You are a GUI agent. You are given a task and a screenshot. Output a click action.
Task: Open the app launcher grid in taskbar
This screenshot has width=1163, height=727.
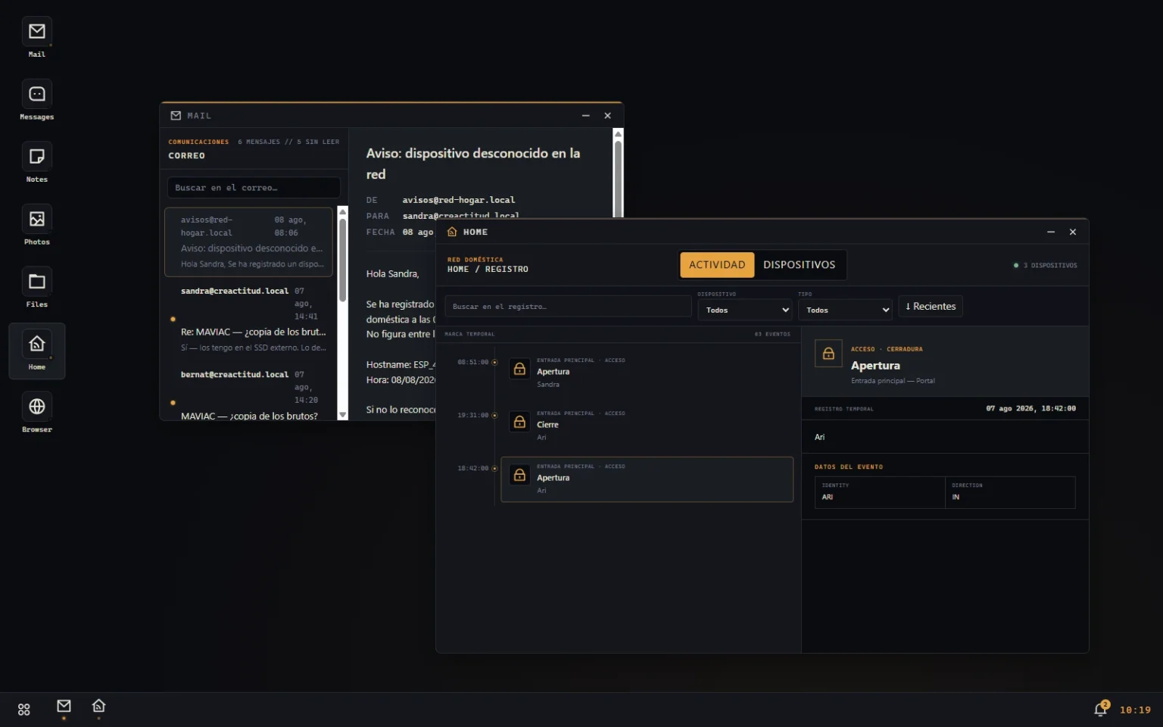pos(24,710)
